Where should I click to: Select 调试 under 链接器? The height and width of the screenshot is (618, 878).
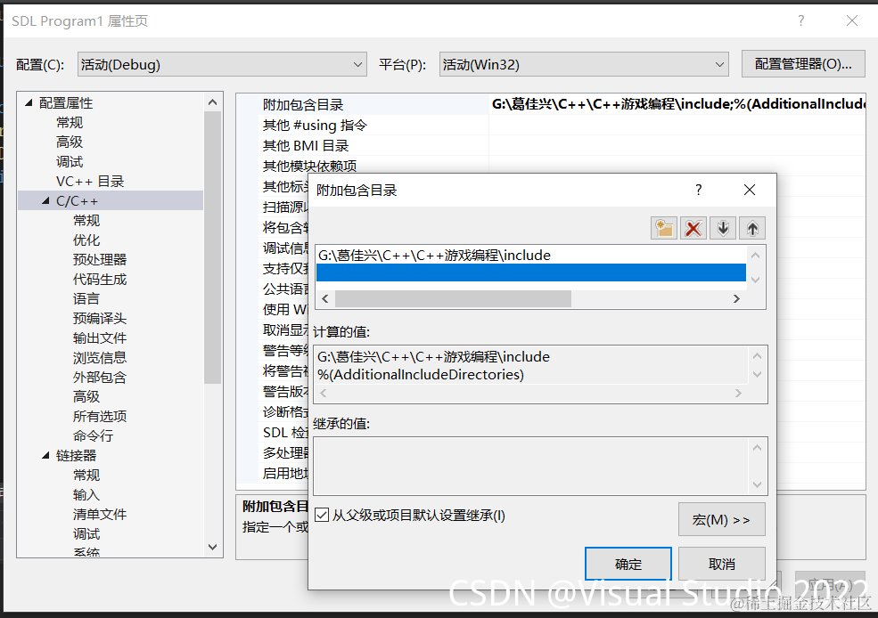tap(86, 533)
